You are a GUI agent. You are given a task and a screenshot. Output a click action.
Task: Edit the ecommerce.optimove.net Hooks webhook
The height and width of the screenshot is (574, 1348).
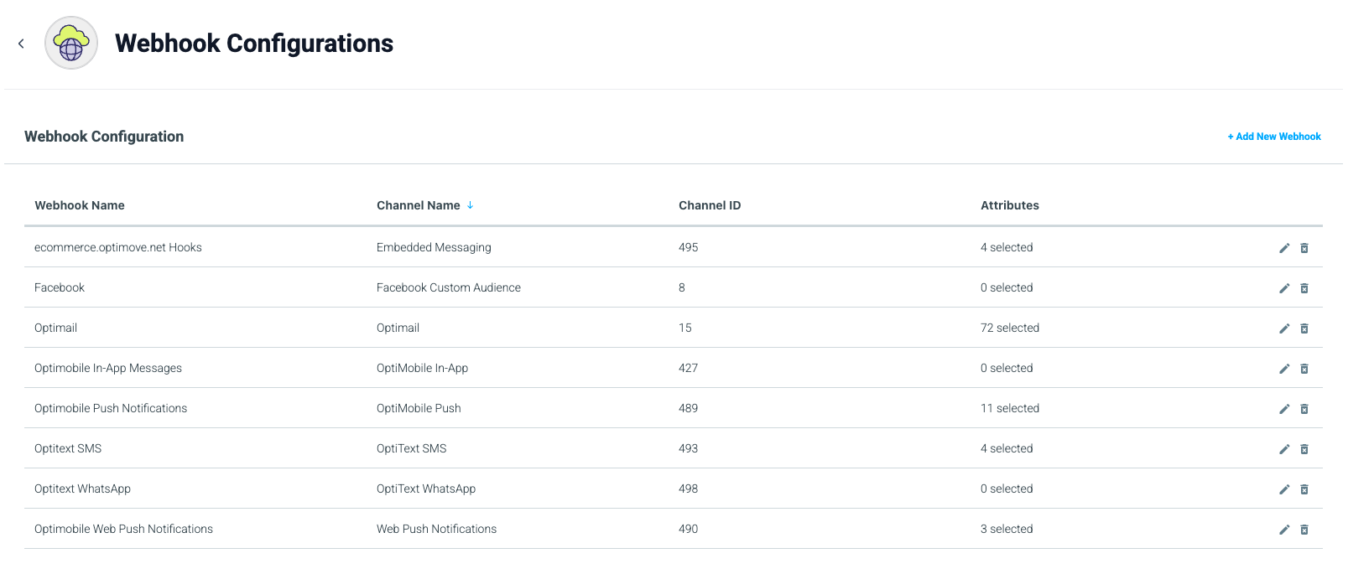[x=1284, y=248]
